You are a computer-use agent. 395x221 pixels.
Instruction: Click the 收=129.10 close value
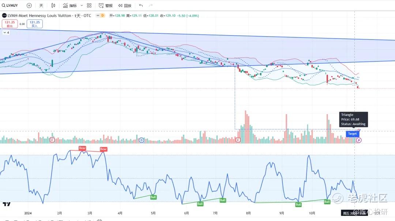pos(168,16)
